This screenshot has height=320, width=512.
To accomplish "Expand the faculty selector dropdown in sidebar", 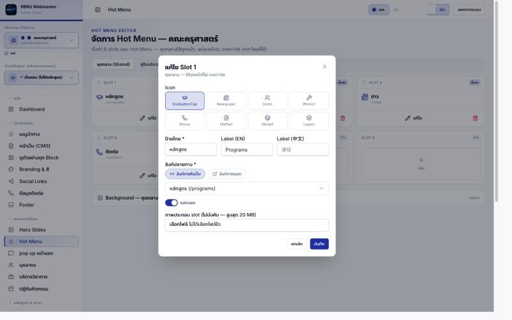I will [x=41, y=40].
